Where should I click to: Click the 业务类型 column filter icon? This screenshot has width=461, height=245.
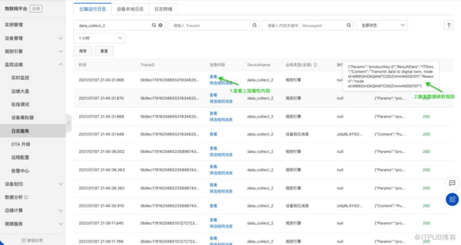315,65
